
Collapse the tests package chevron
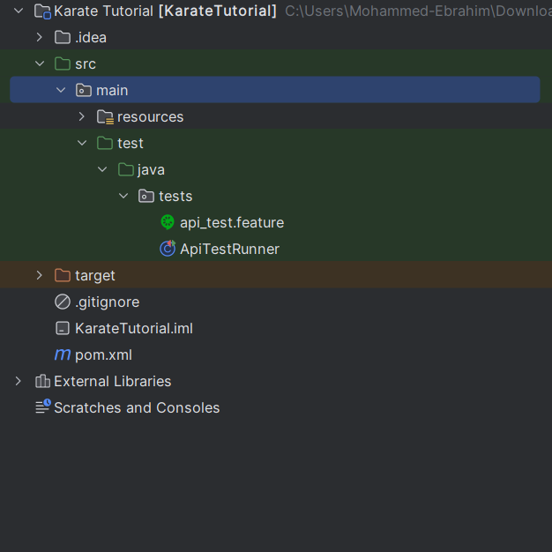123,196
